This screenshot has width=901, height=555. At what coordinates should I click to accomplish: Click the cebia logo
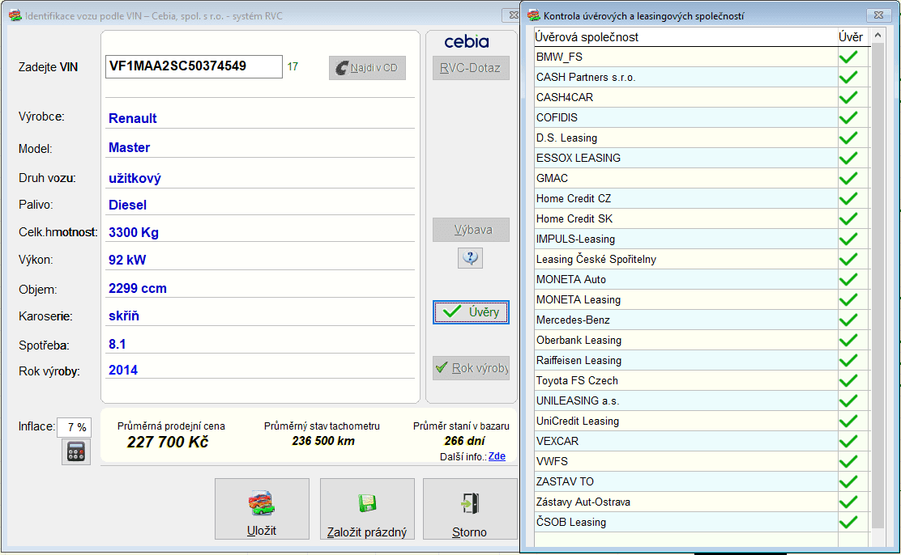point(467,42)
